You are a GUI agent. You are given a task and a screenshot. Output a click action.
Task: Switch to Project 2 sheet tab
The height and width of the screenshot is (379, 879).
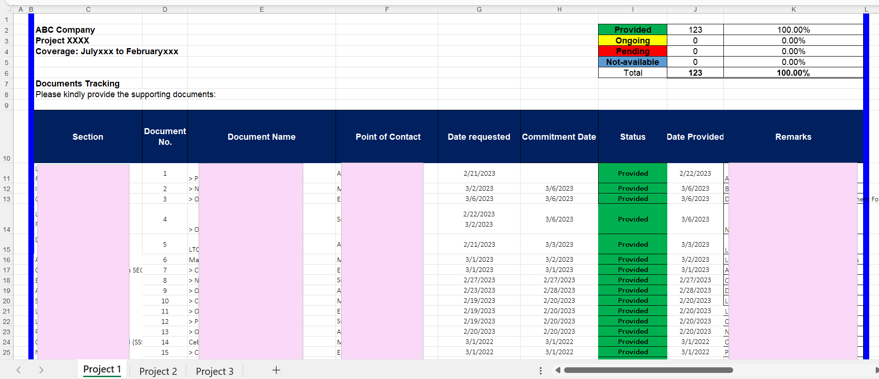pos(158,371)
